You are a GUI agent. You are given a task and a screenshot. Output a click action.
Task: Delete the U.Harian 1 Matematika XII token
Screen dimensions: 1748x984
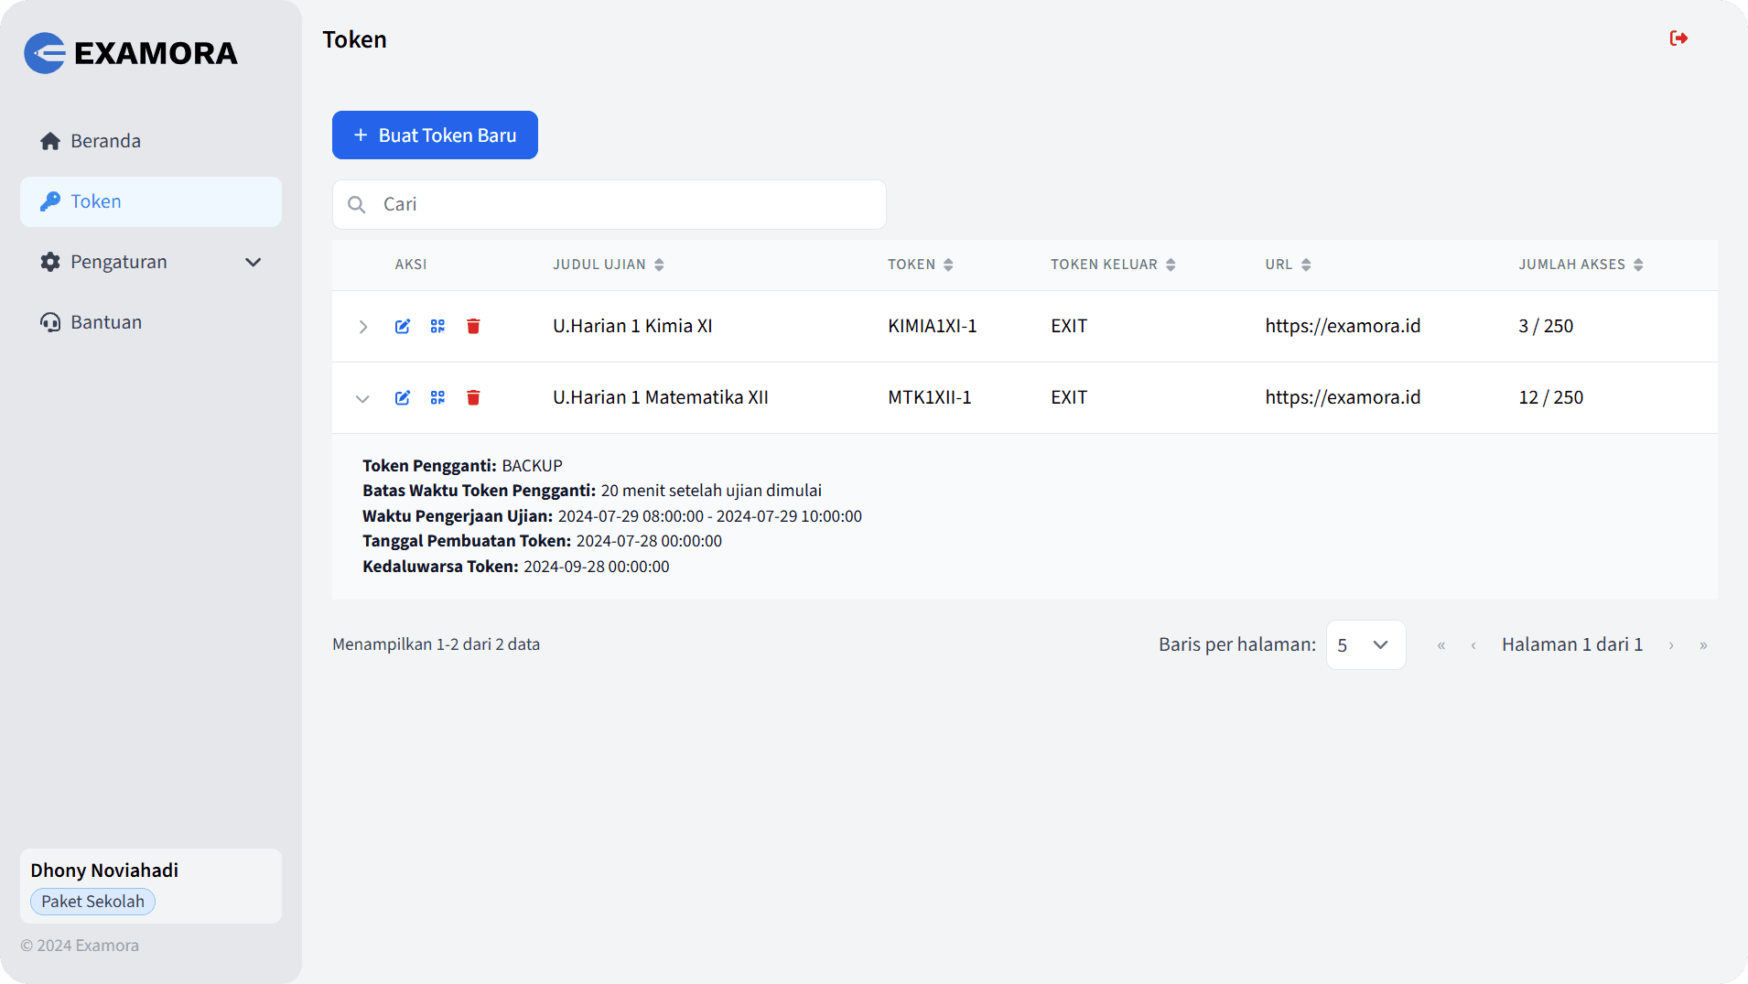[x=473, y=397]
